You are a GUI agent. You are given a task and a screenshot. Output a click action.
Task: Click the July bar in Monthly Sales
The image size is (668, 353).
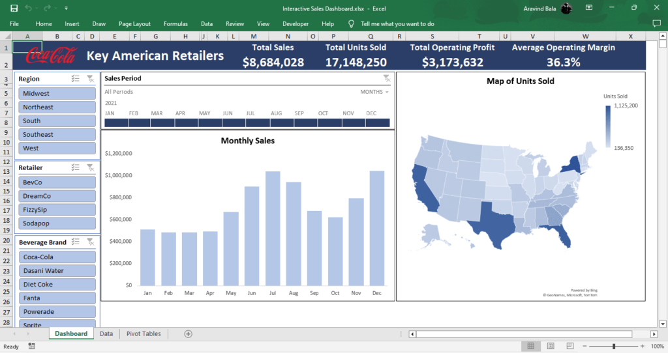pyautogui.click(x=273, y=229)
